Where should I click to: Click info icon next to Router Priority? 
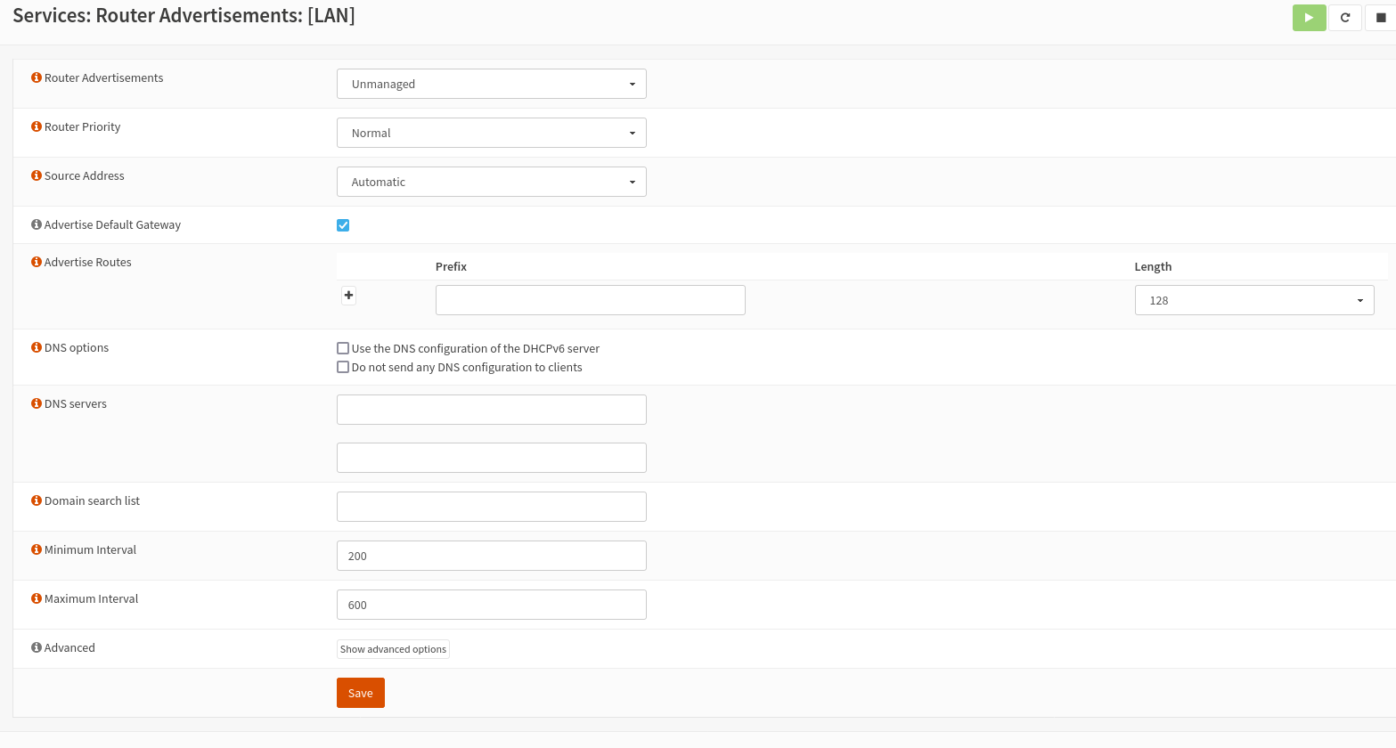click(37, 126)
